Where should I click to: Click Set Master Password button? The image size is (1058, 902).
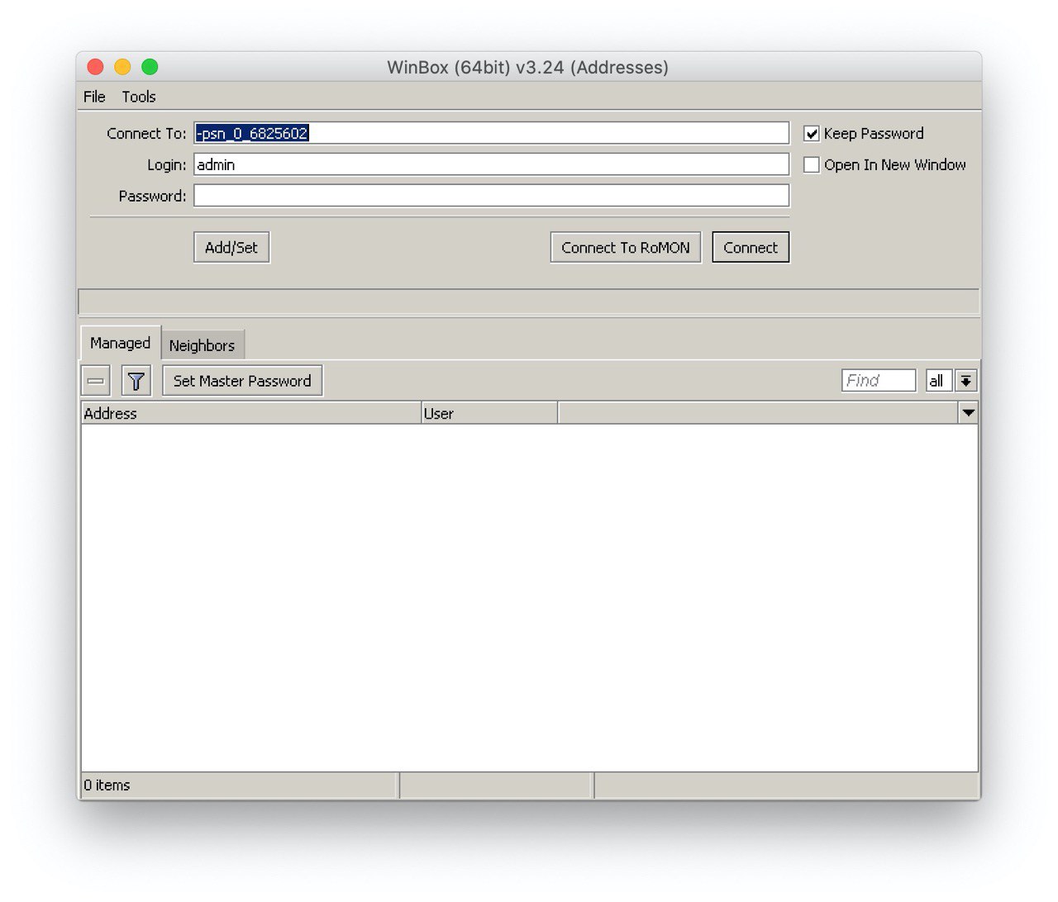pyautogui.click(x=242, y=381)
